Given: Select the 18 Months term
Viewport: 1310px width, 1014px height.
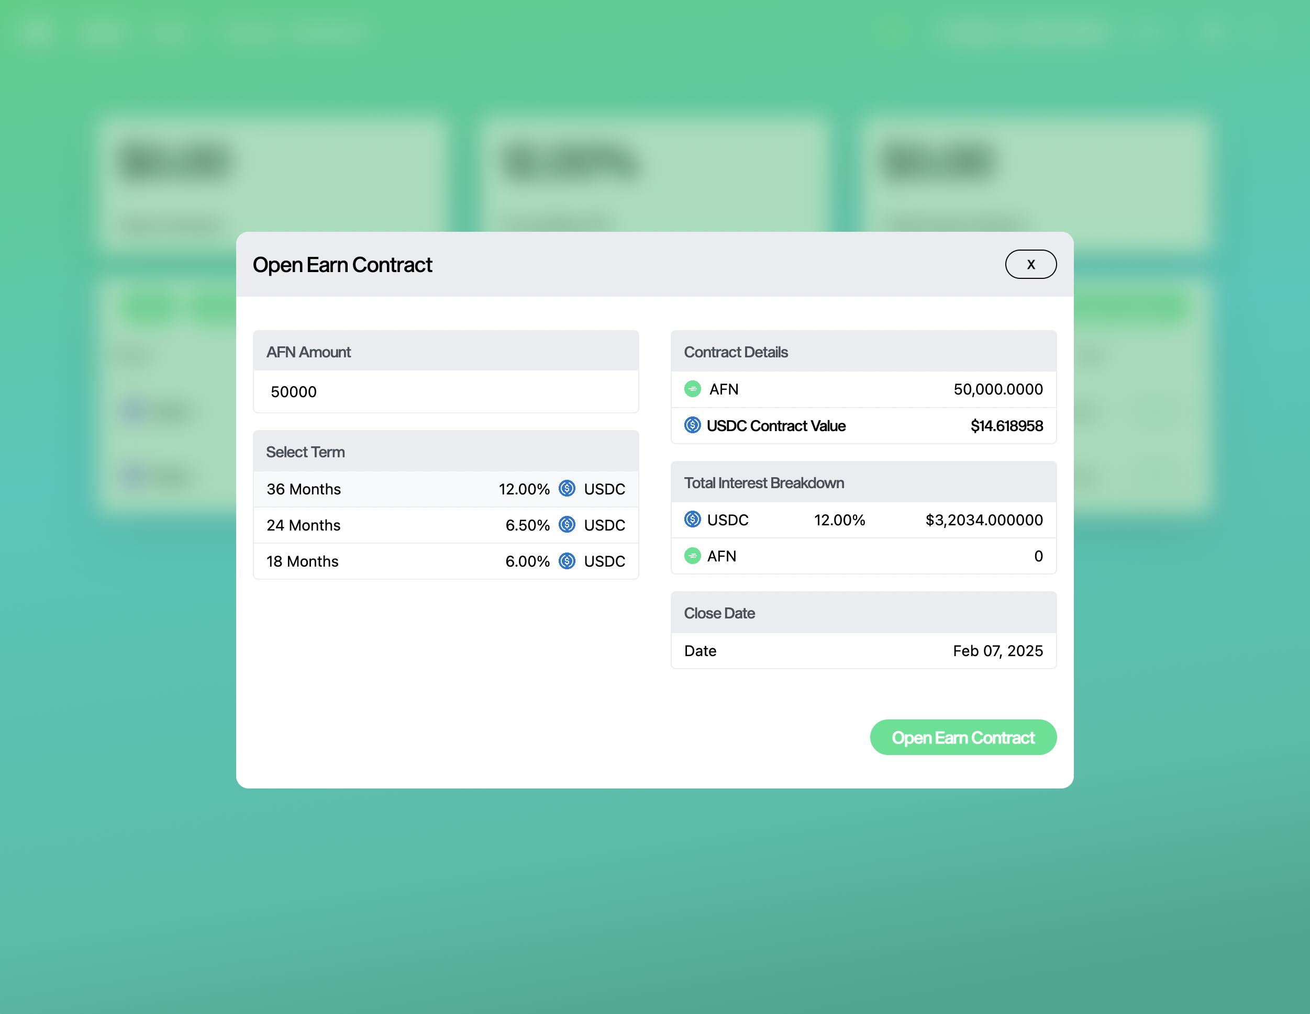Looking at the screenshot, I should coord(303,561).
